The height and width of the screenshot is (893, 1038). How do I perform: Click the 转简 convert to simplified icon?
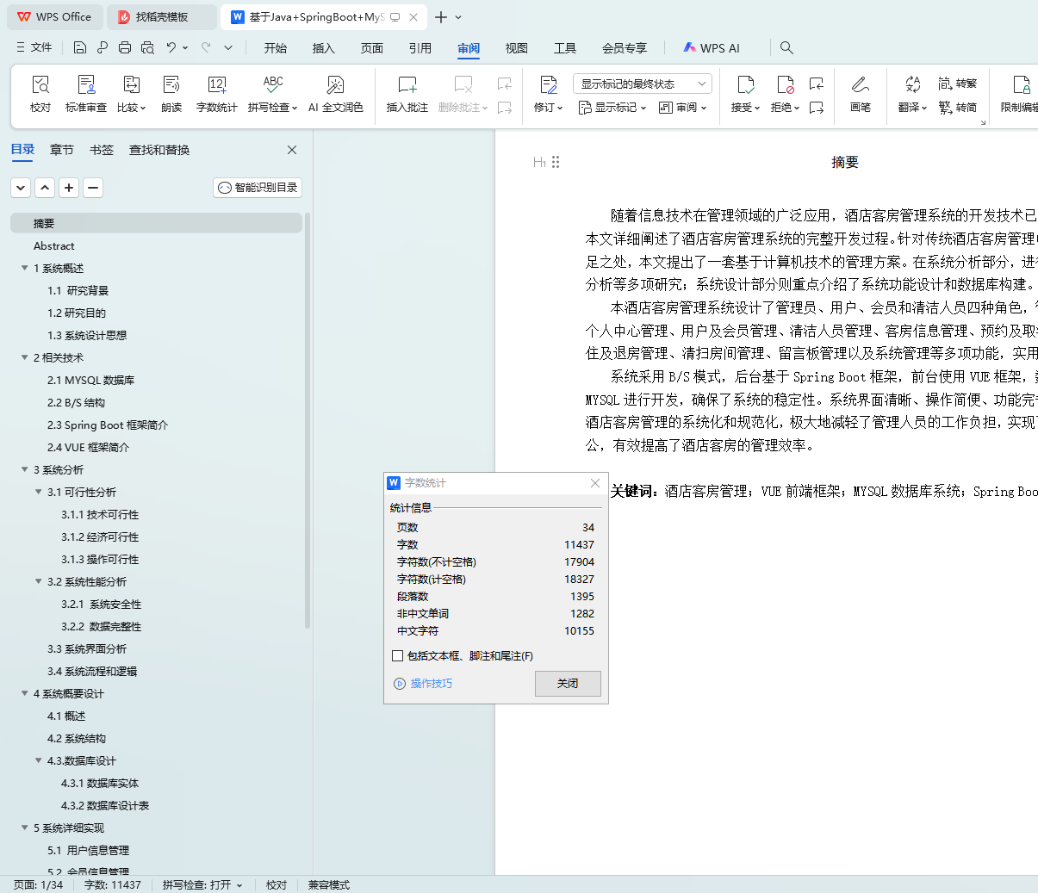point(958,108)
